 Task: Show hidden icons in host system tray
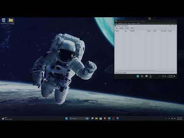pos(166,118)
